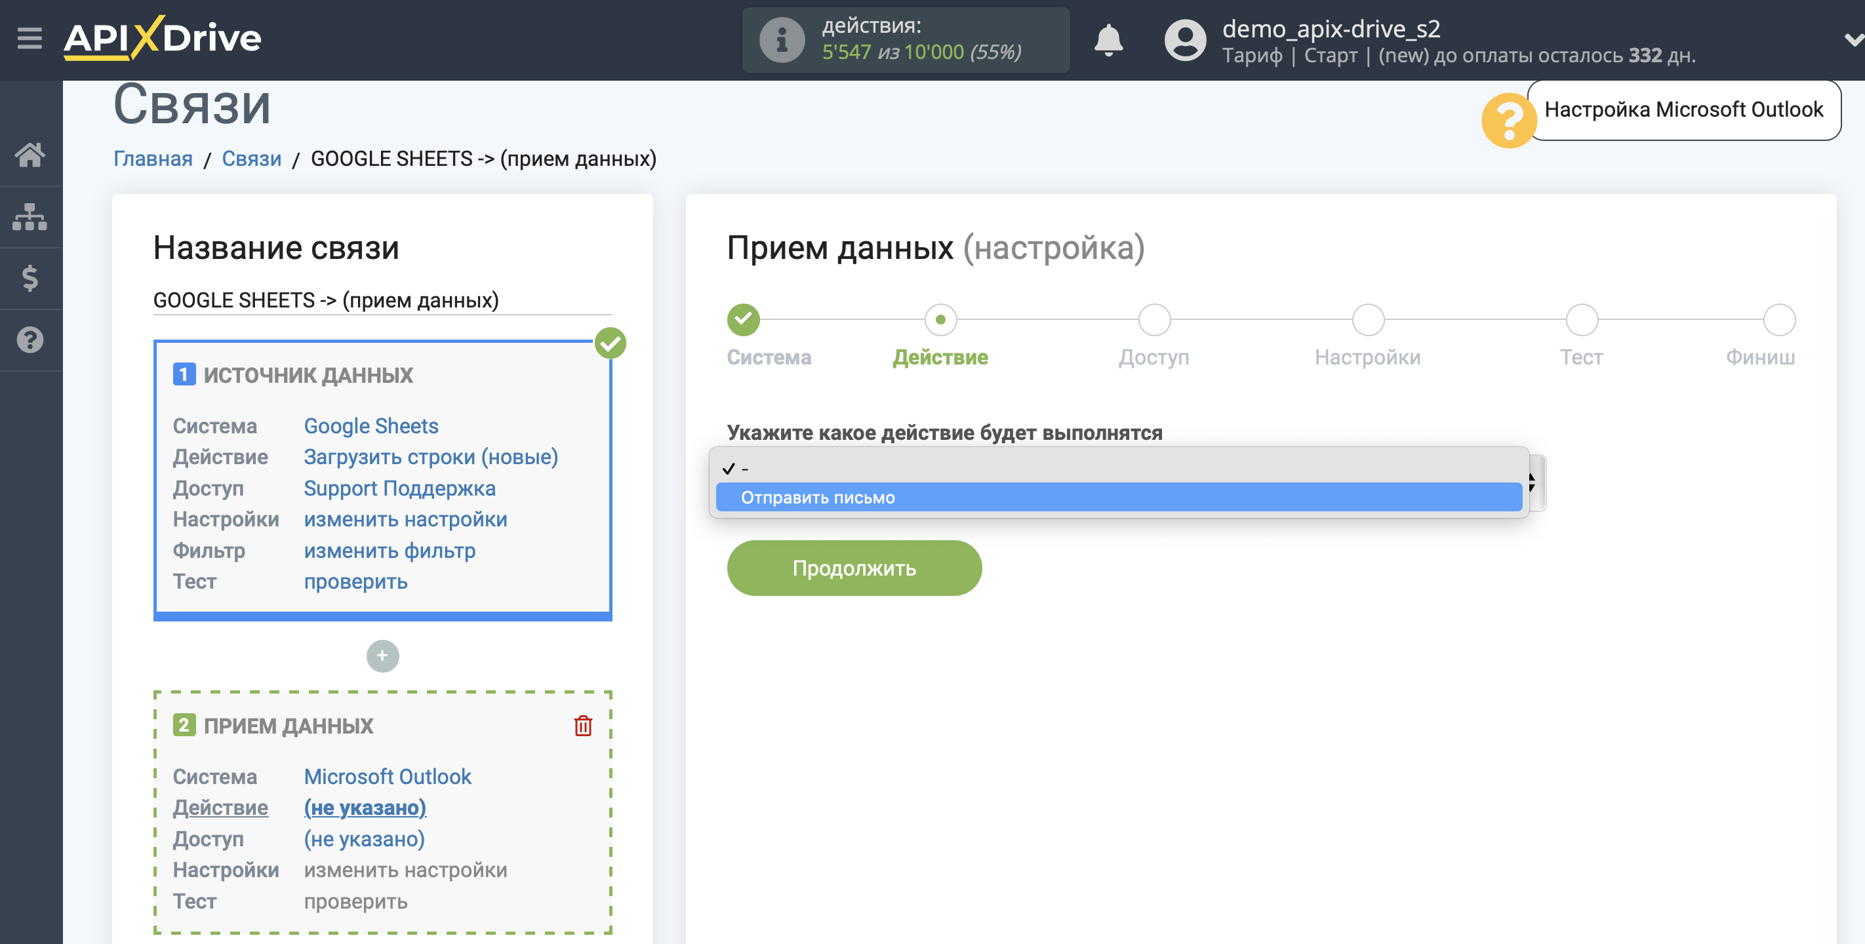This screenshot has width=1865, height=944.
Task: Click the source проверить test link
Action: click(x=355, y=581)
